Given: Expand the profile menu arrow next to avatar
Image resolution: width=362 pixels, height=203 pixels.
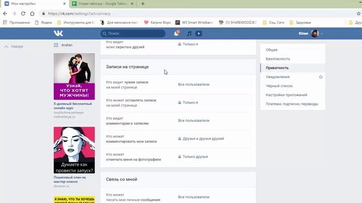Looking at the screenshot, I should (x=322, y=34).
